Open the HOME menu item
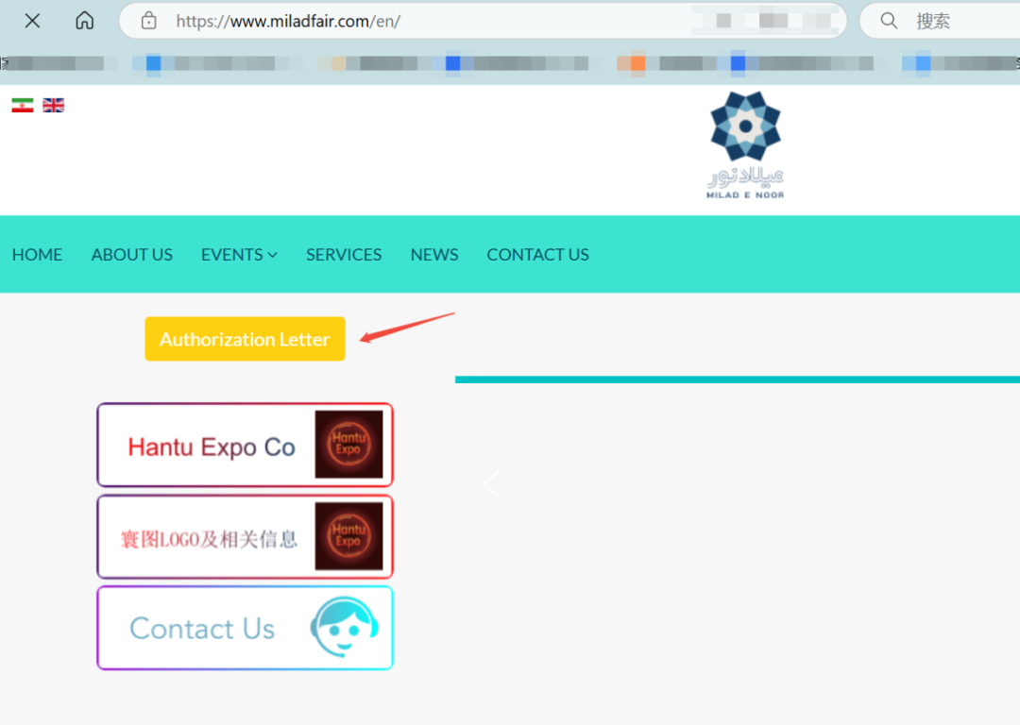 [37, 254]
